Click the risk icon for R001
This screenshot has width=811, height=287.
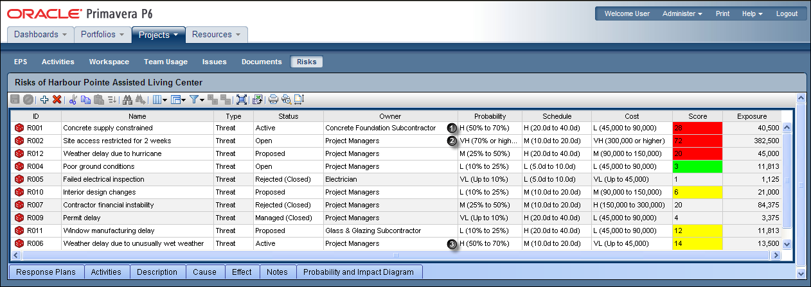coord(19,128)
